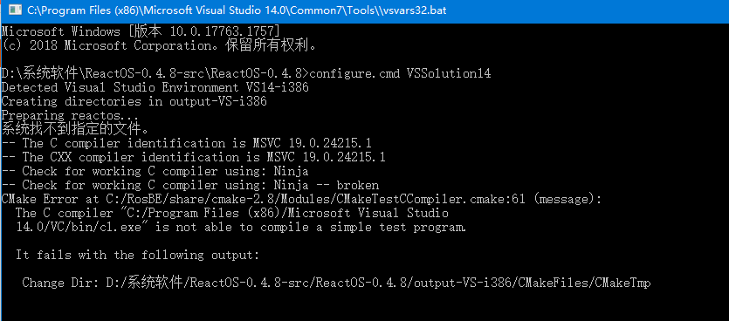Click the word broken in Ninja check line

358,185
